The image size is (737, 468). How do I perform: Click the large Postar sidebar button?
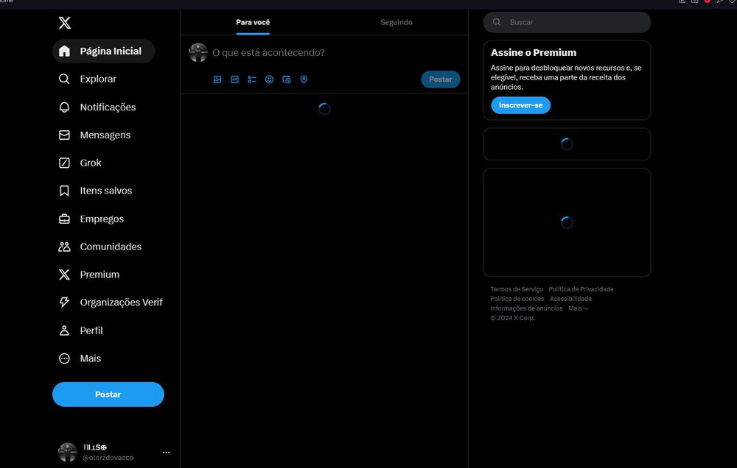click(x=108, y=394)
